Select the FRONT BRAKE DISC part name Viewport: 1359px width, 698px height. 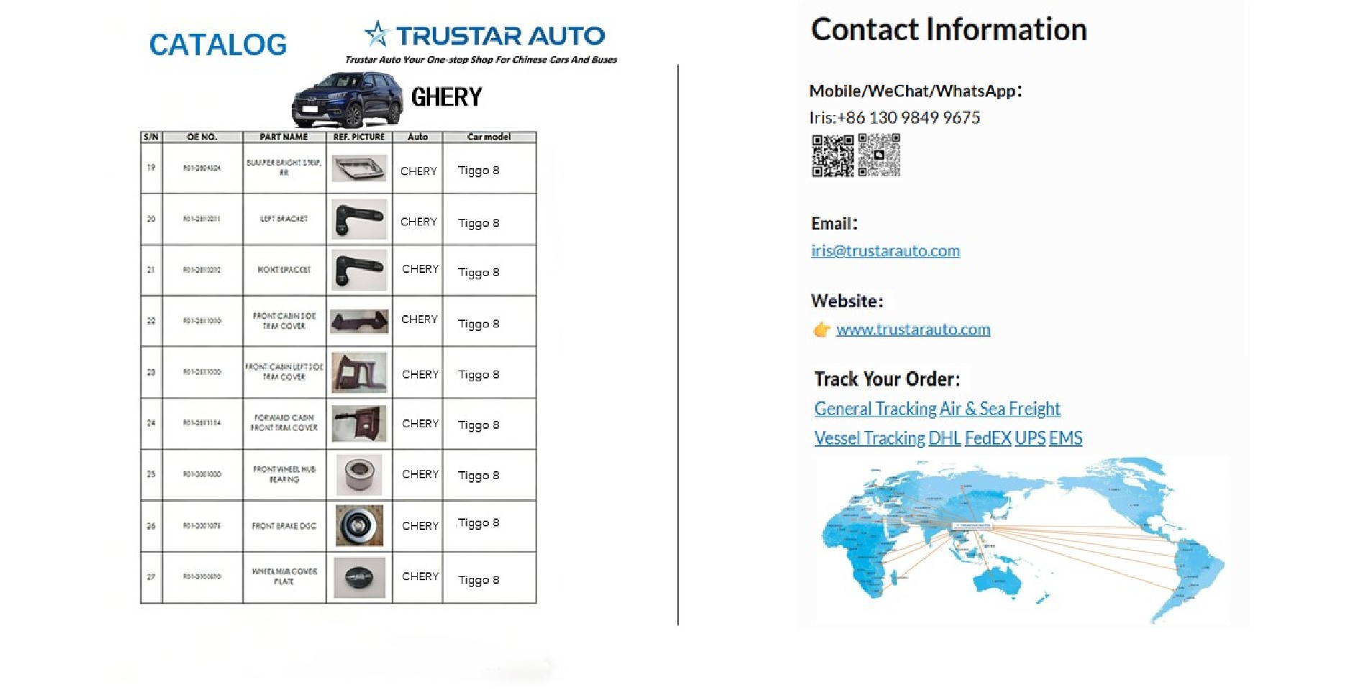[x=284, y=526]
